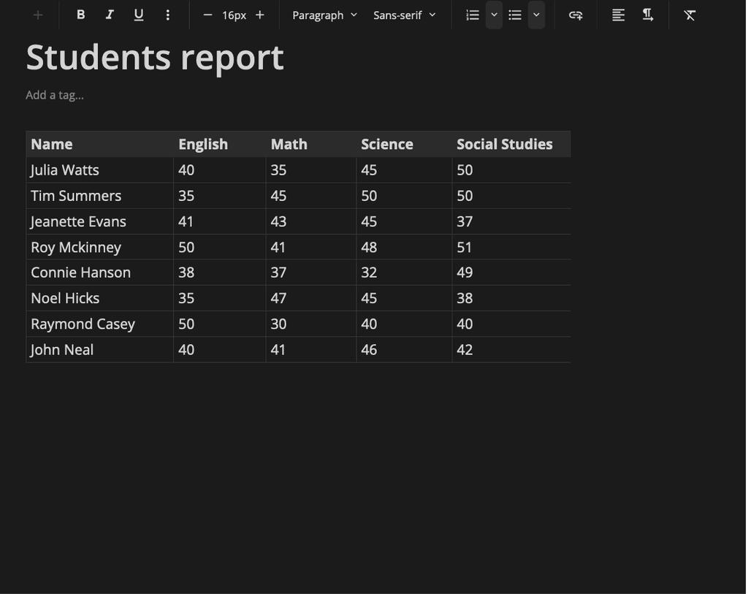Toggle bold formatting
This screenshot has width=748, height=594.
click(x=81, y=15)
